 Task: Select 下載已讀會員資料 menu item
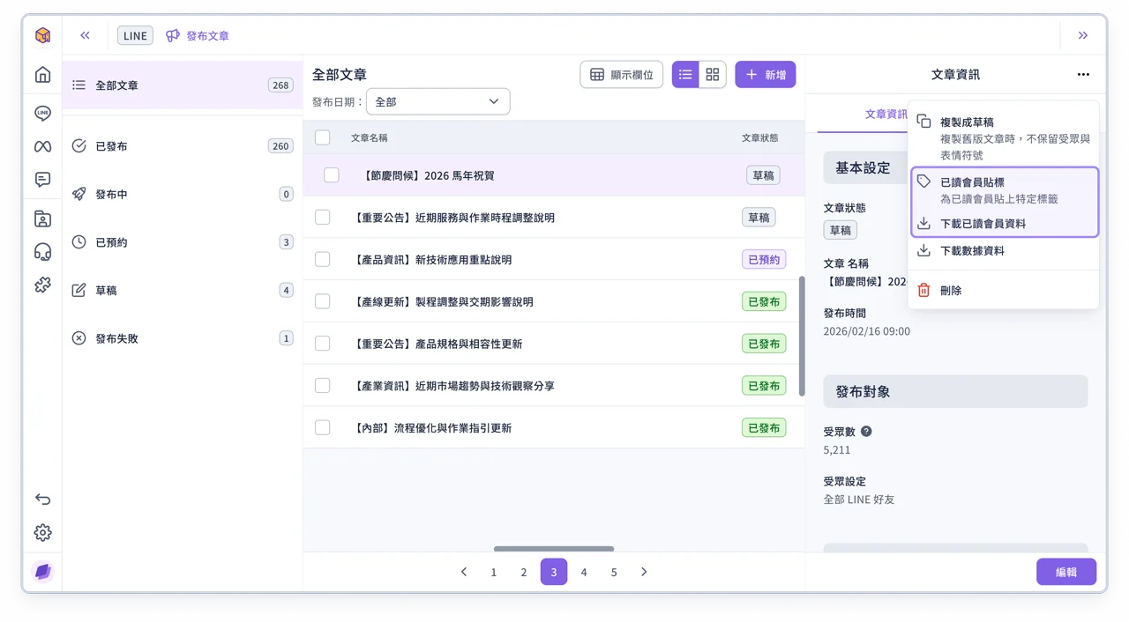tap(1004, 224)
